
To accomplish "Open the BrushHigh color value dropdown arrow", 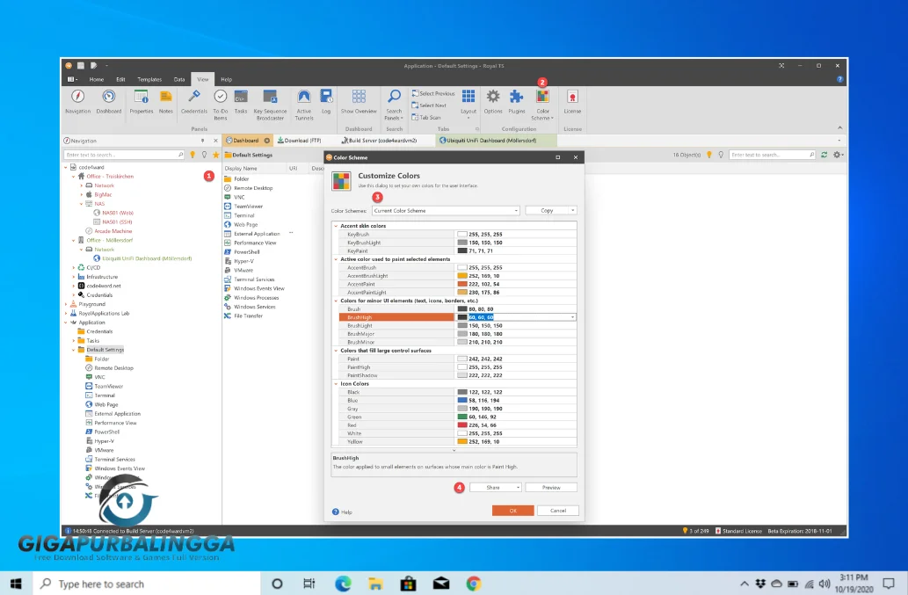I will 573,317.
